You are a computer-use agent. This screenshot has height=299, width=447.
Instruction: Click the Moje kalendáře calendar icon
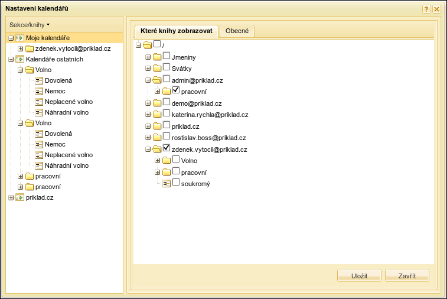click(20, 38)
